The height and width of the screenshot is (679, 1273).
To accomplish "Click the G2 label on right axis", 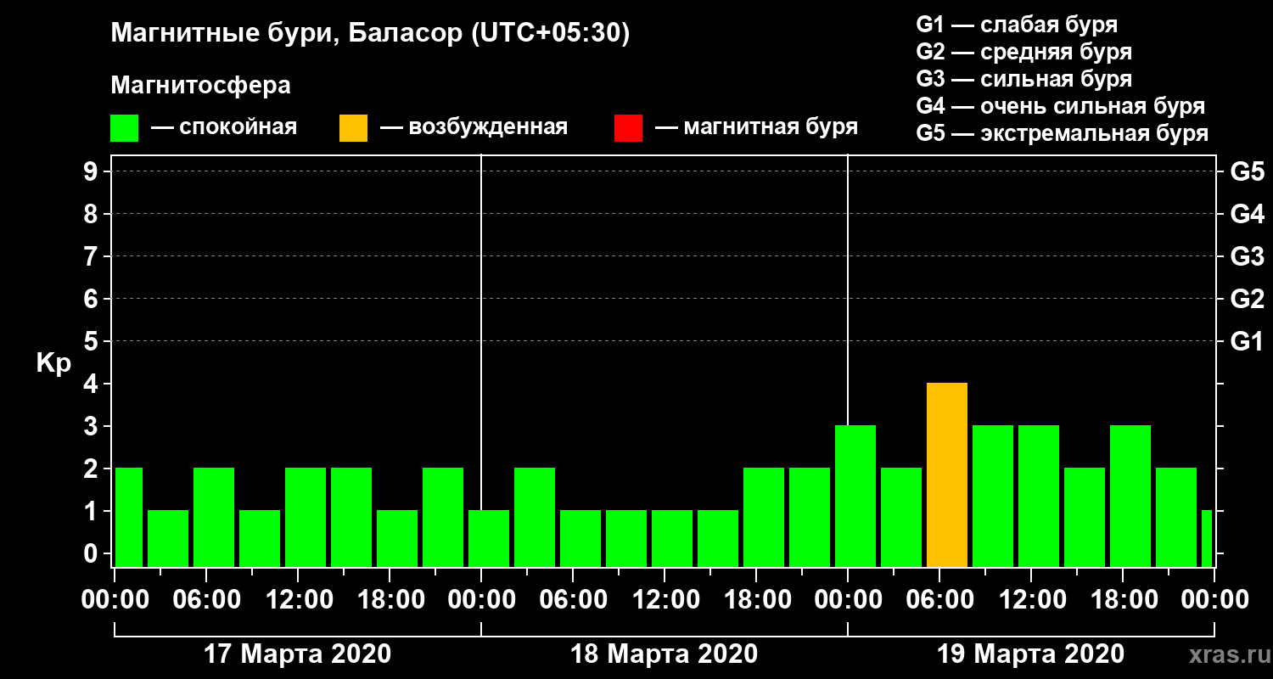I will tap(1247, 299).
